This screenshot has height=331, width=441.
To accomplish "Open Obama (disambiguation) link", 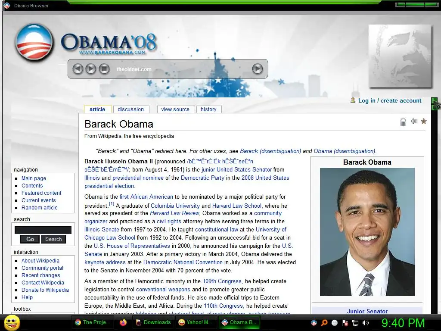I will tap(345, 151).
